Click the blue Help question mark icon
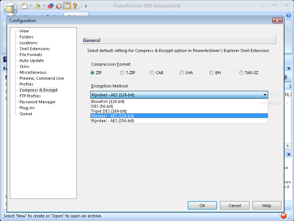The image size is (294, 221). [x=288, y=15]
